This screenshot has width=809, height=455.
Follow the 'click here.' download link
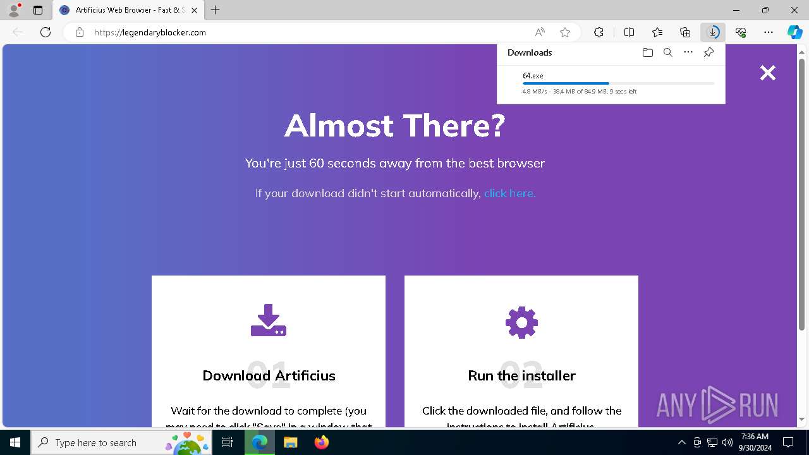point(509,193)
